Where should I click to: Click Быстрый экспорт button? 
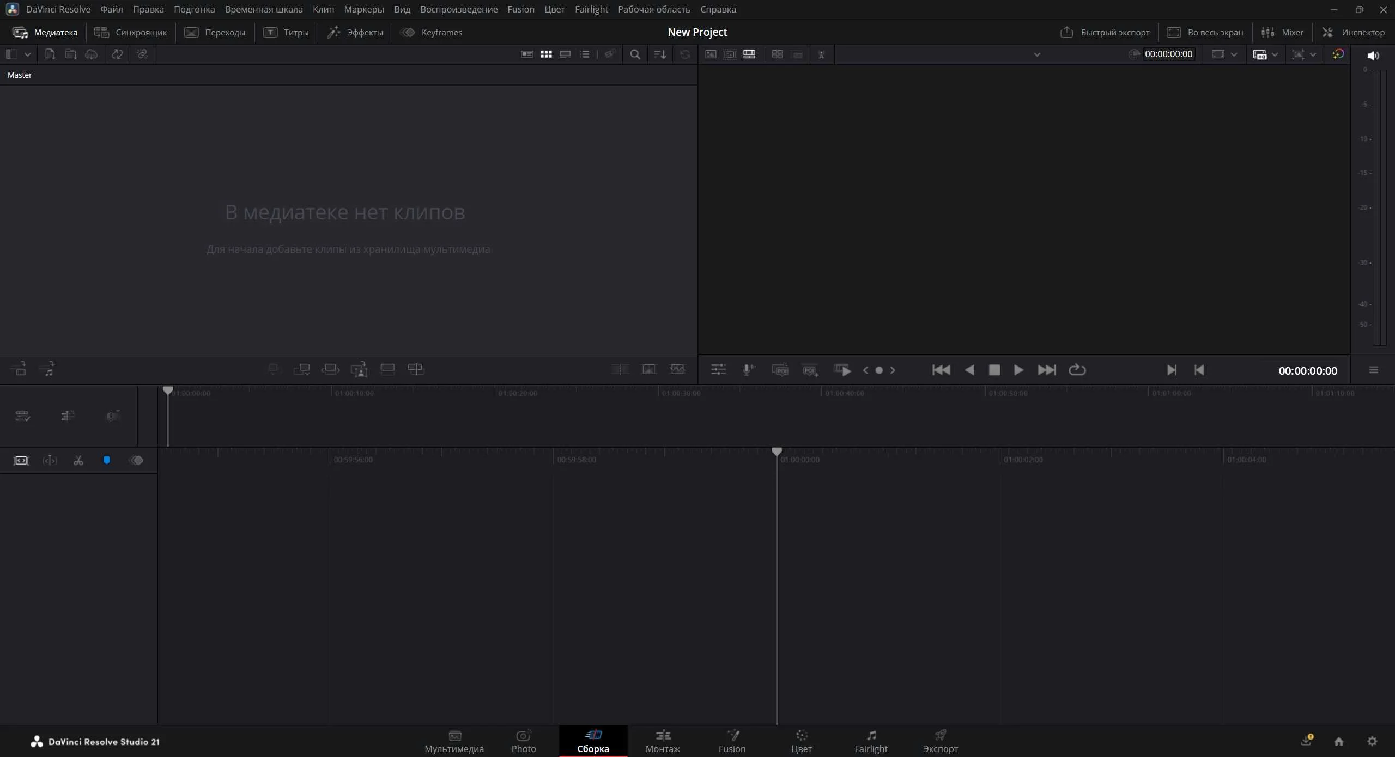click(x=1105, y=32)
